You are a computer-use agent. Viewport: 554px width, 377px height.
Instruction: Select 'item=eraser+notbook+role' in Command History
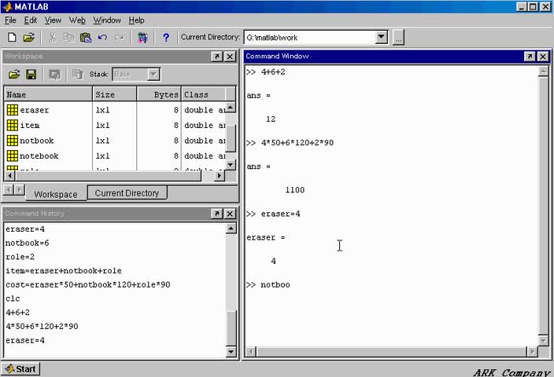tap(64, 271)
